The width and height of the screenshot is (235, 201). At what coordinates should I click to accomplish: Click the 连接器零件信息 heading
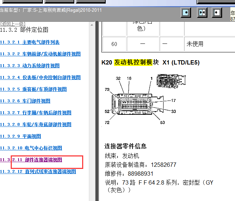(x=125, y=146)
